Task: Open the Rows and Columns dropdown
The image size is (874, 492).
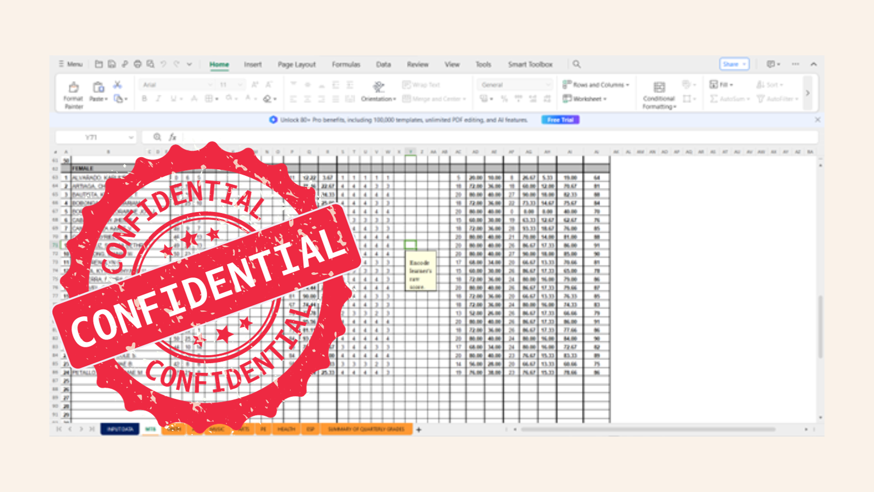Action: (x=596, y=85)
